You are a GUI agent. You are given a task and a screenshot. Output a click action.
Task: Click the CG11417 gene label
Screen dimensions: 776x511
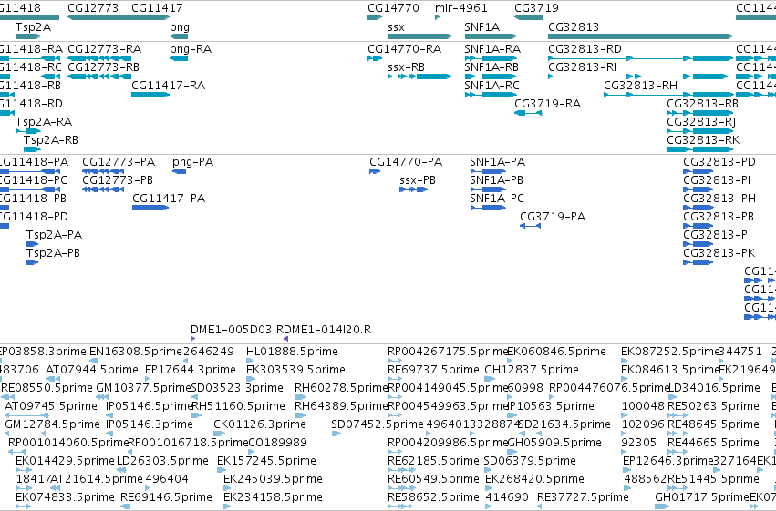click(157, 8)
